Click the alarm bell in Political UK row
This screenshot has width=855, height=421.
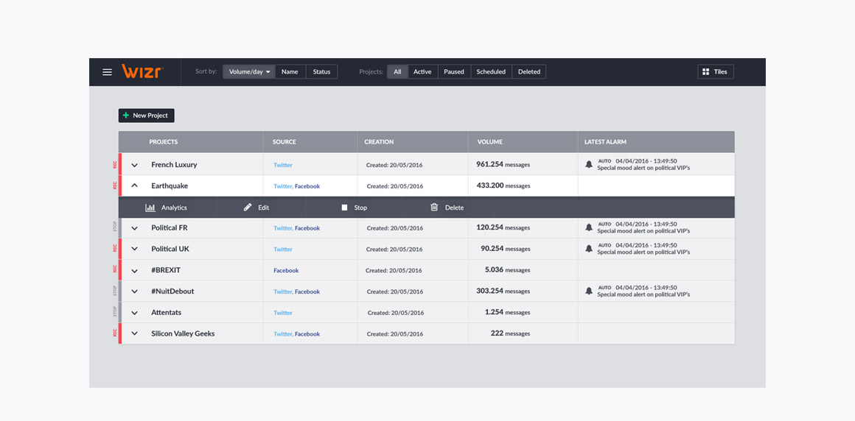[589, 248]
